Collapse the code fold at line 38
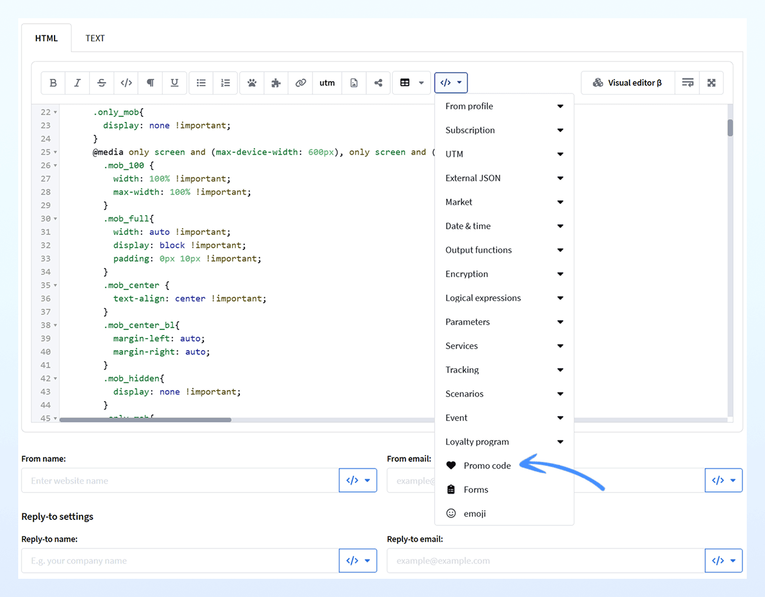 55,325
